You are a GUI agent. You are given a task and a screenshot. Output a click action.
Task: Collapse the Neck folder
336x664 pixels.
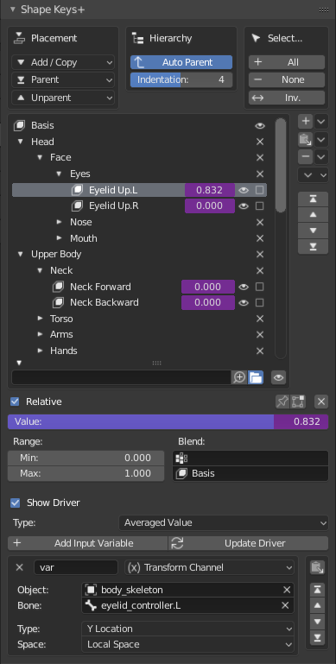coord(40,270)
